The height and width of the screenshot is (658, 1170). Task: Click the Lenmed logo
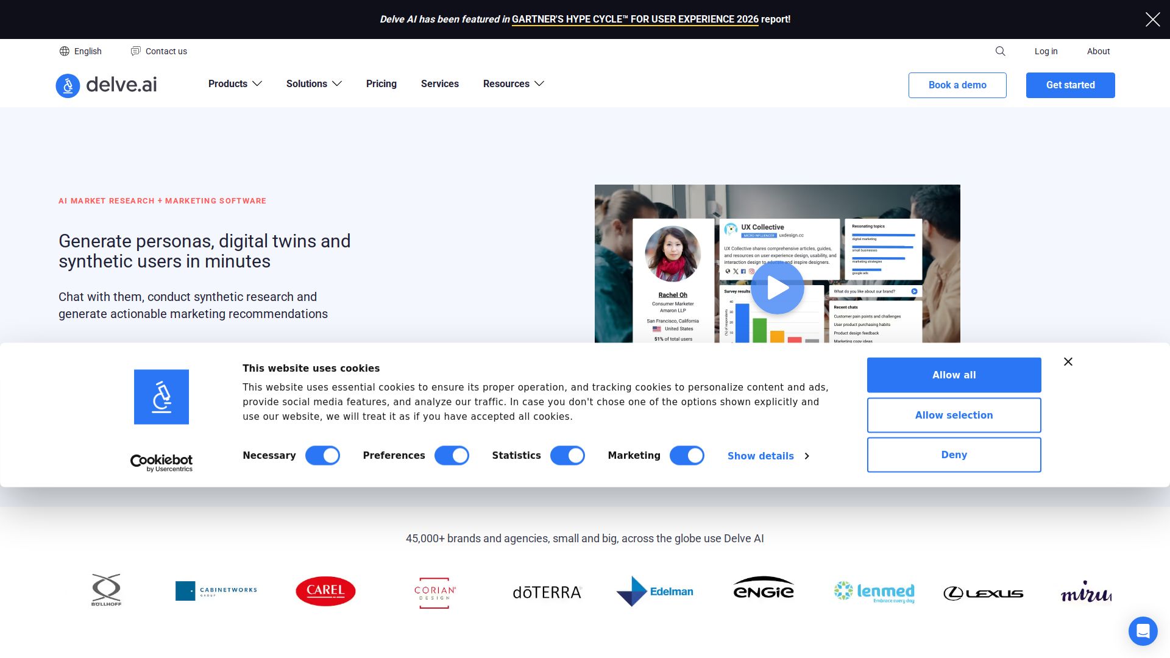[874, 592]
